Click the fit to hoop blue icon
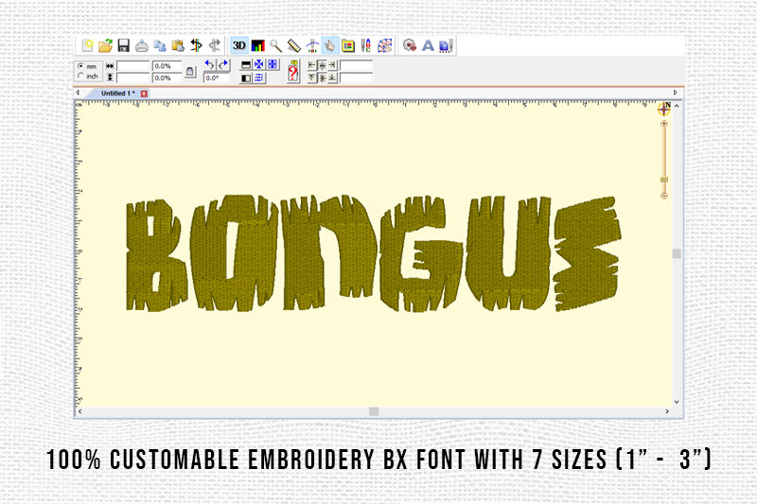Viewport: 757px width, 504px height. click(273, 64)
